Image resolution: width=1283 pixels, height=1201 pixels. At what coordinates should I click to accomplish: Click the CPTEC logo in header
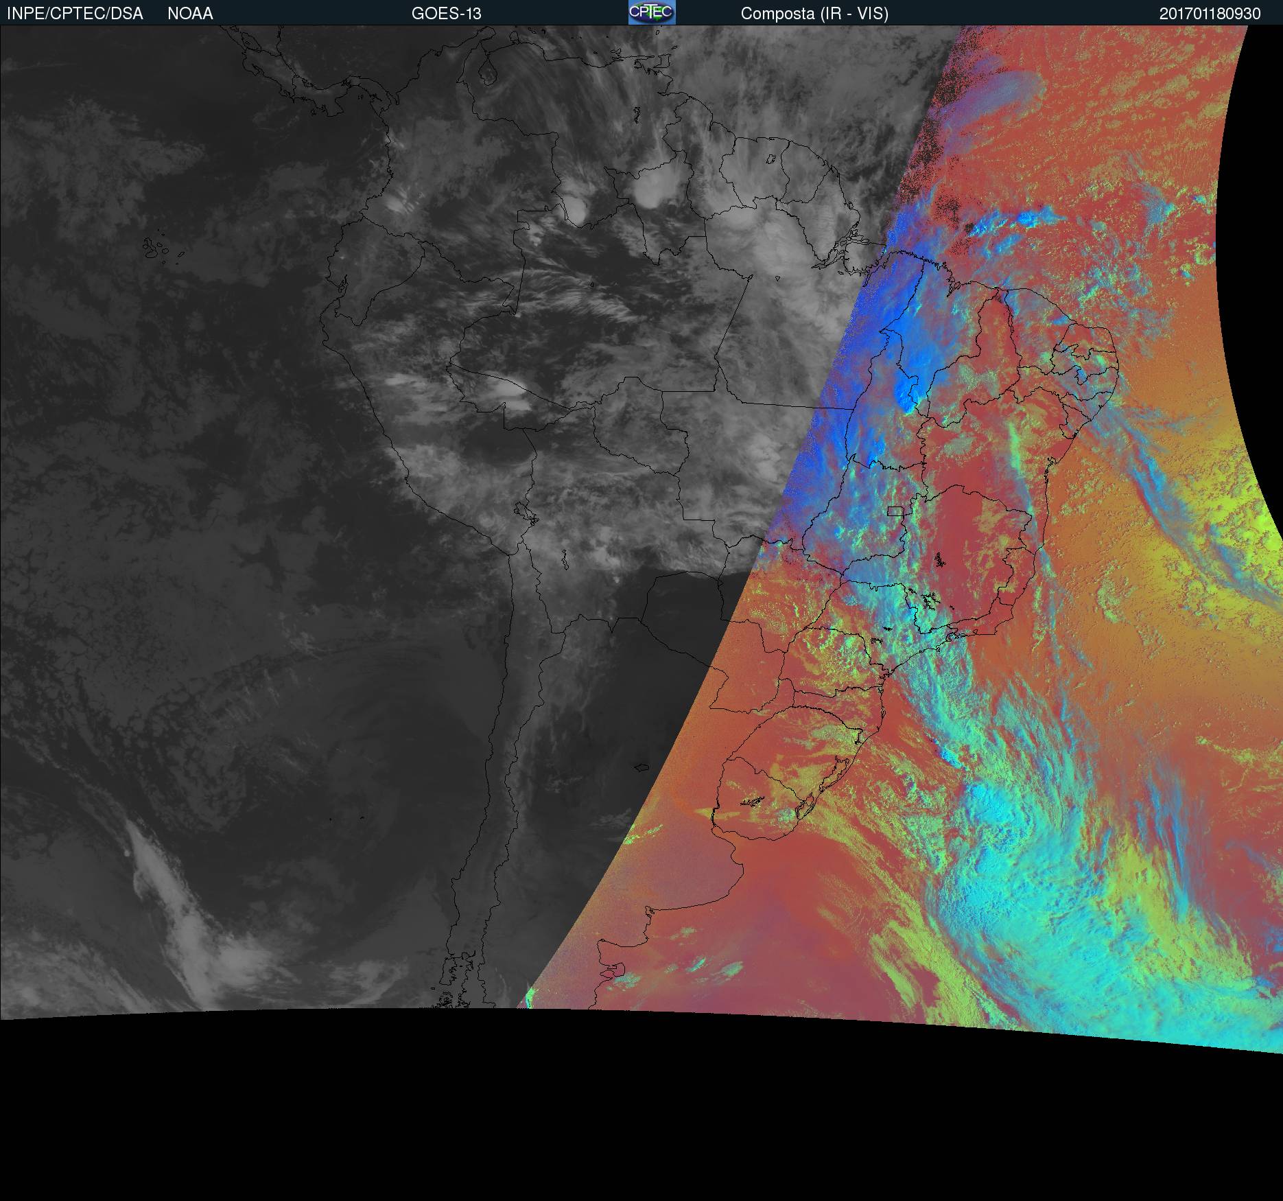(652, 12)
